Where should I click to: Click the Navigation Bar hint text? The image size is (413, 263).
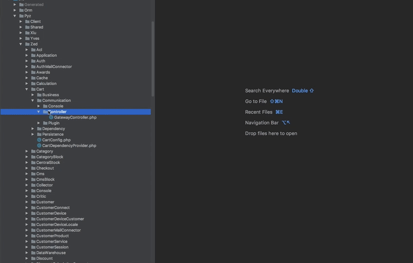262,123
